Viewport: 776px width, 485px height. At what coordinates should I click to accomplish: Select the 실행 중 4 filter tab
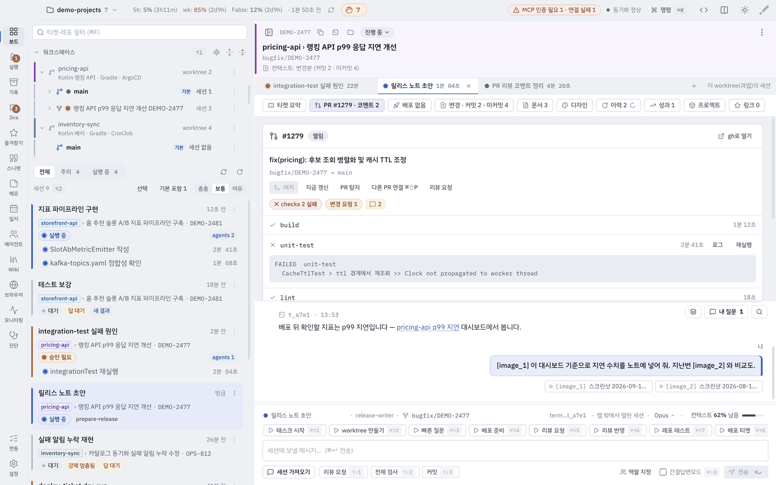(x=105, y=172)
